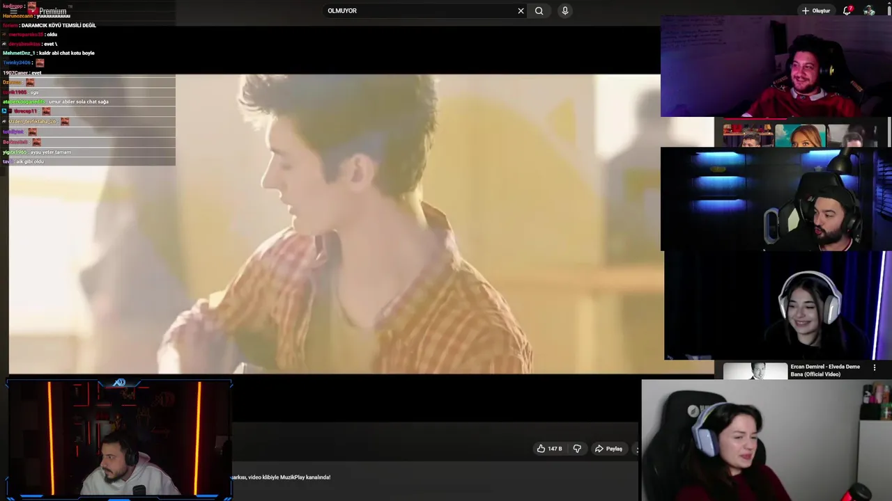Open the Ercan Demirel suggestion thumbnail

[x=755, y=370]
